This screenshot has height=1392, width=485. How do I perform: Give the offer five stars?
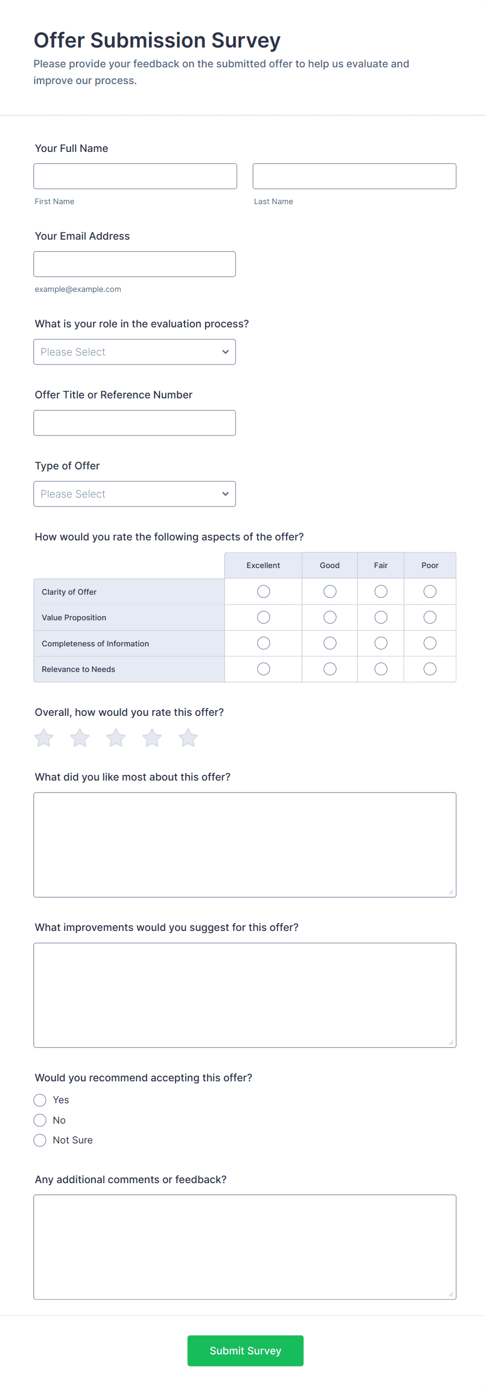tap(188, 738)
